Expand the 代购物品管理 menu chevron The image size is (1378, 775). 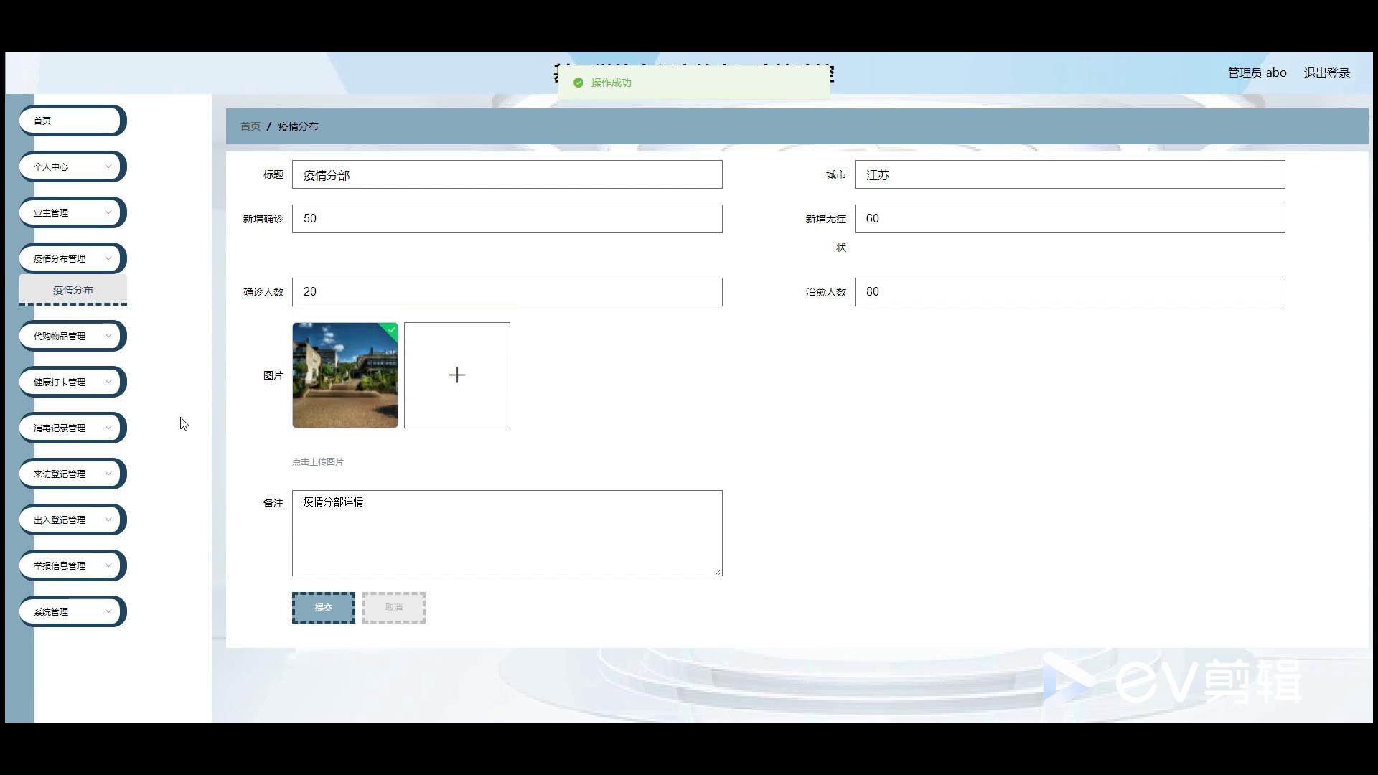(x=108, y=336)
